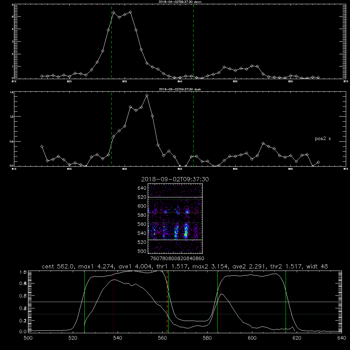Image resolution: width=350 pixels, height=350 pixels.
Task: Select the 'thr2 1.517' statistic
Action: (x=287, y=266)
